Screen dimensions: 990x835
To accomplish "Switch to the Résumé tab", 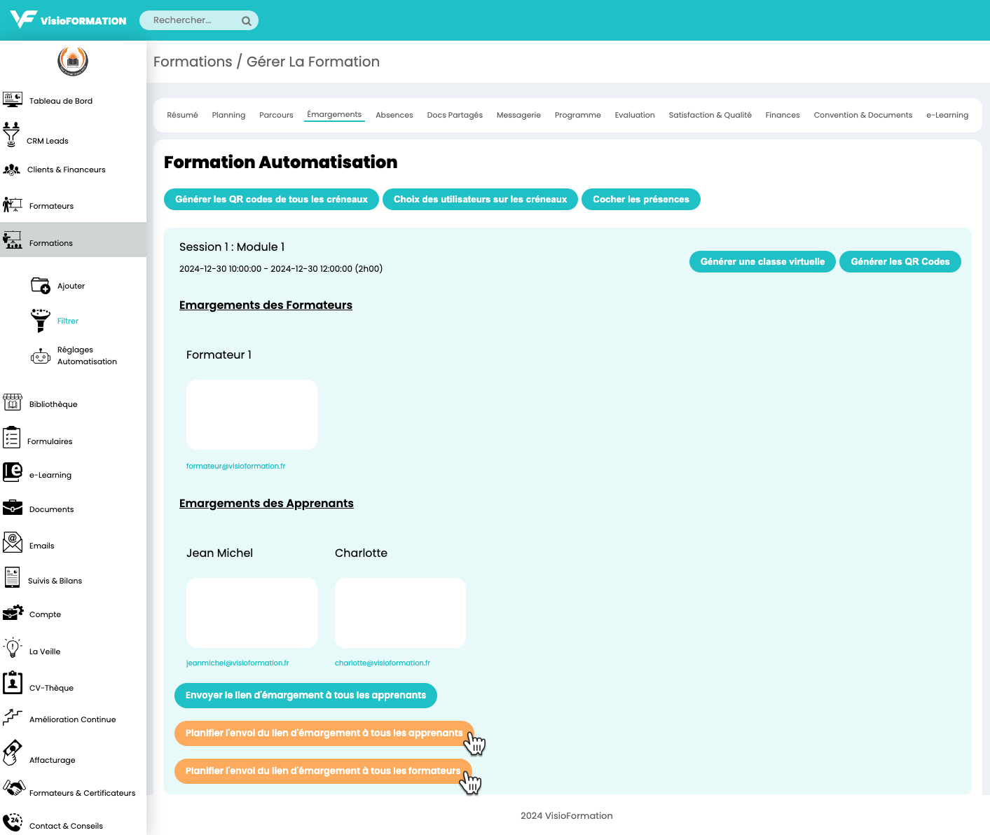I will pyautogui.click(x=183, y=115).
